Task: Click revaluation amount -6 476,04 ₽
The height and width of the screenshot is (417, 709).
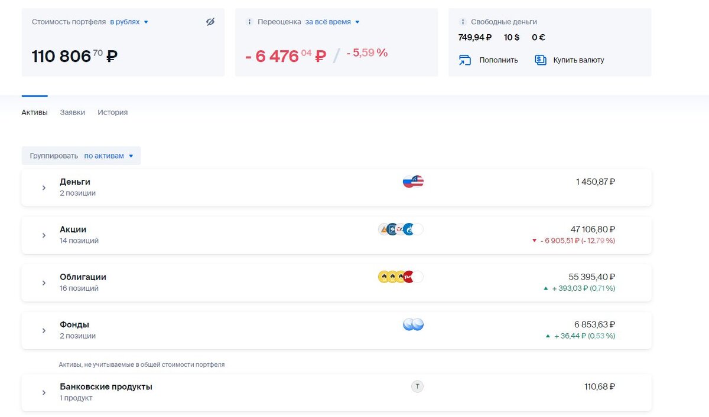Action: coord(286,56)
